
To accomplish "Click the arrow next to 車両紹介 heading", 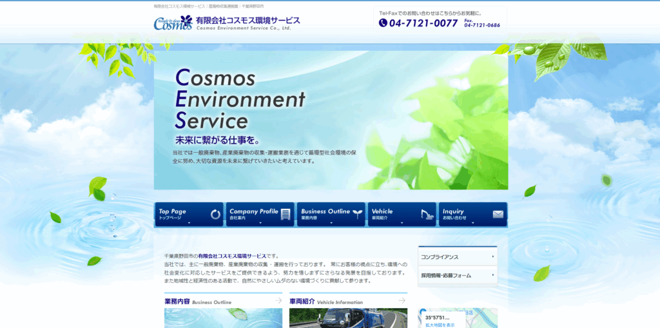I will [x=402, y=300].
